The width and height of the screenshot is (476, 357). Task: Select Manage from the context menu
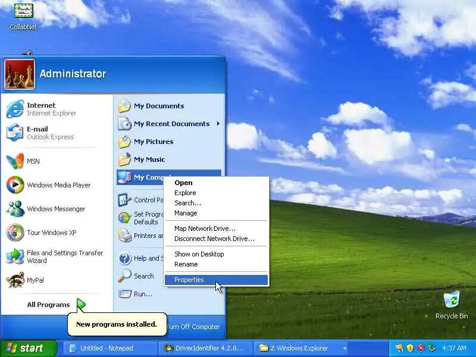(216, 214)
